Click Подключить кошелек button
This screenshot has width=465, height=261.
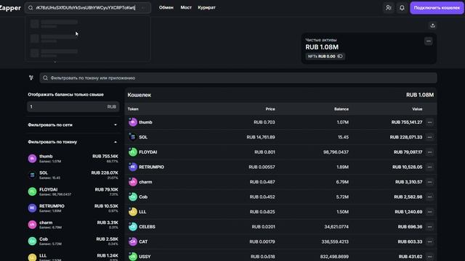click(x=437, y=8)
